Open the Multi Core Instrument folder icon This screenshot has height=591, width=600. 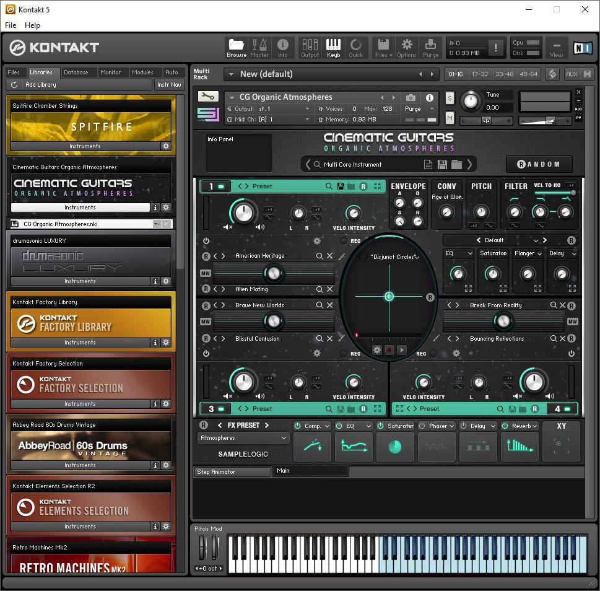(x=456, y=165)
